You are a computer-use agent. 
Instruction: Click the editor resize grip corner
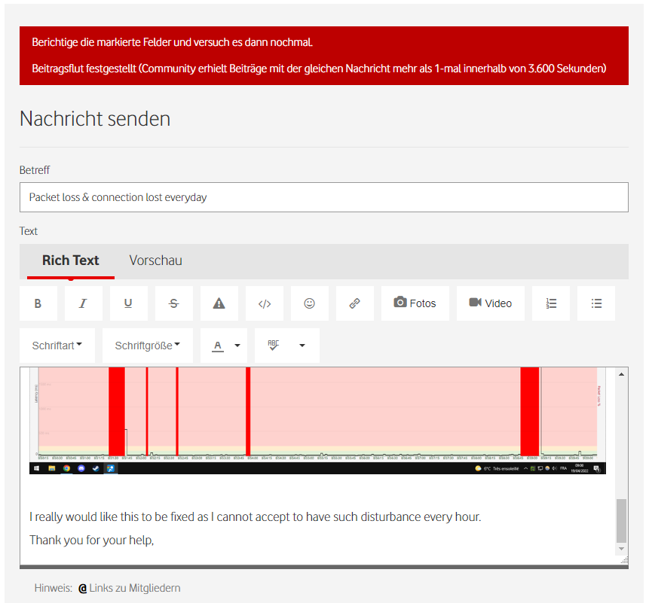coord(625,560)
